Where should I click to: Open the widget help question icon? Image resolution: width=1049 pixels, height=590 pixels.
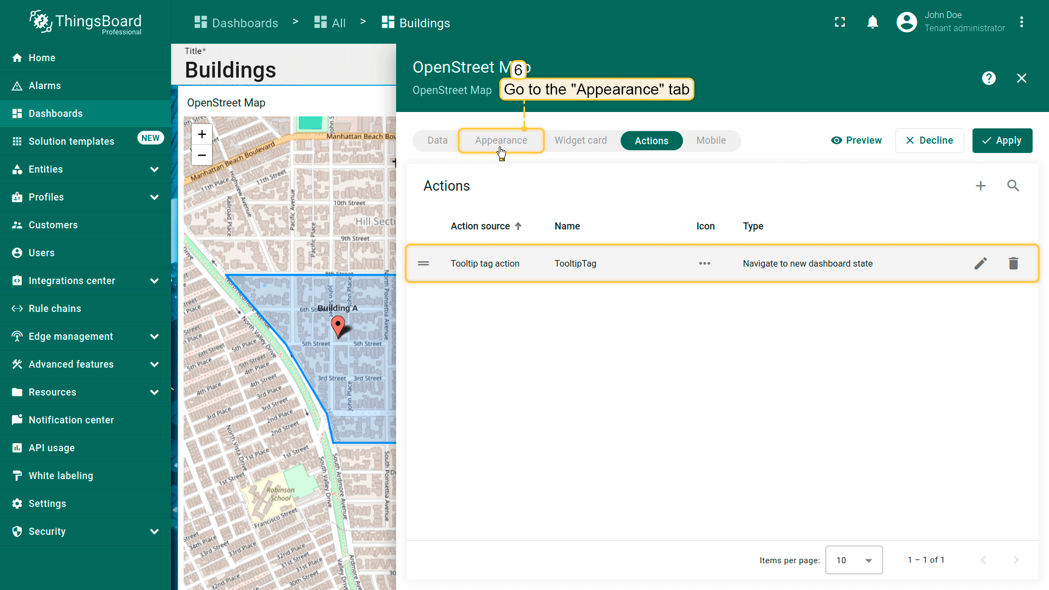(x=988, y=78)
